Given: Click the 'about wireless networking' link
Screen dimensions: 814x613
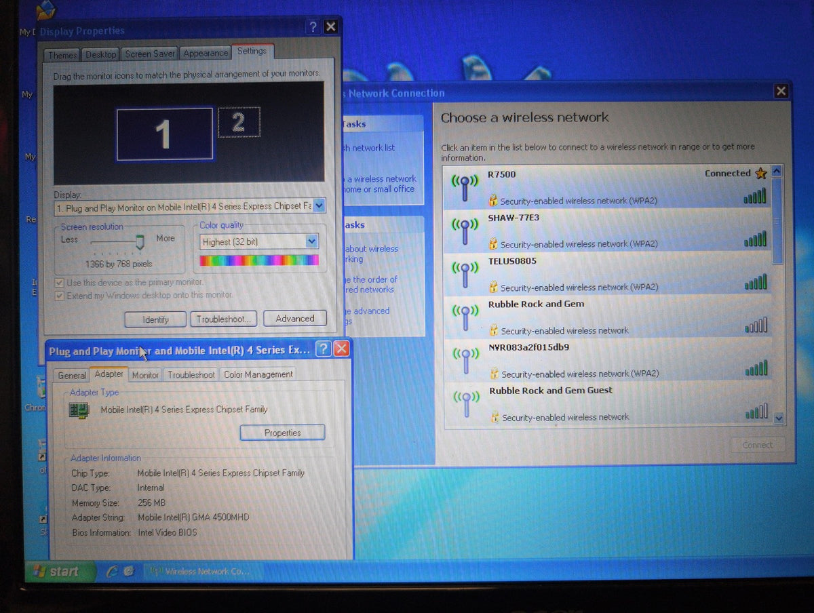Looking at the screenshot, I should (371, 254).
